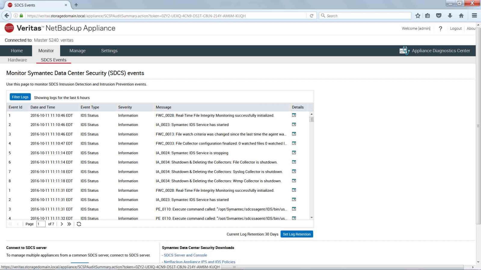This screenshot has height=270, width=481.
Task: Open details for Wtmp Collector shutdown event
Action: [x=294, y=181]
